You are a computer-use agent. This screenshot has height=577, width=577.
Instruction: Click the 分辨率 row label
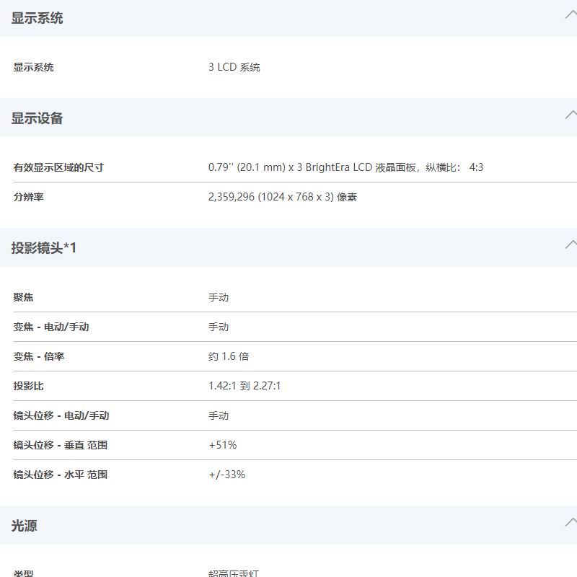click(x=28, y=197)
